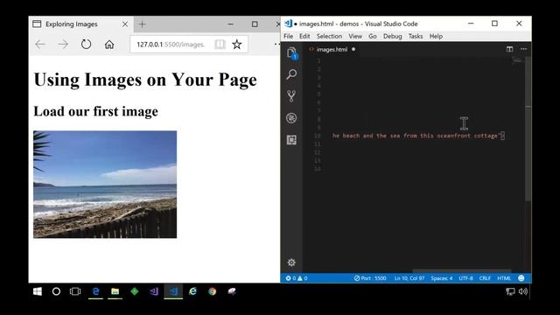Click the Port : 5500 status item

point(370,278)
